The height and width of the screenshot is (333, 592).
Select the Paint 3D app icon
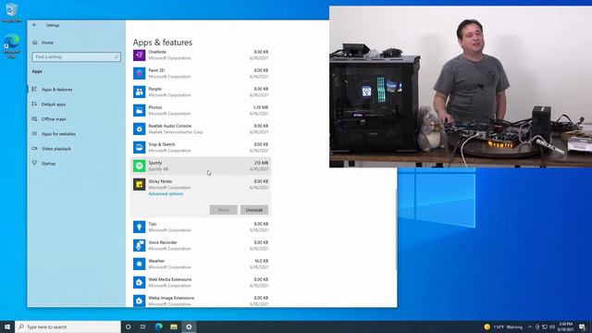pyautogui.click(x=139, y=73)
